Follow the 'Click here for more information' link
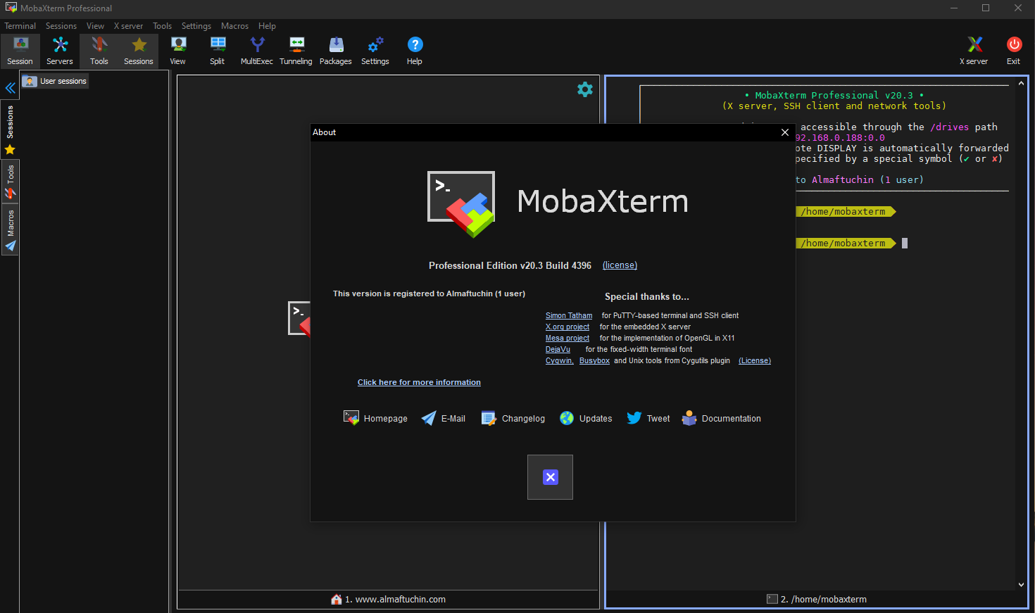Image resolution: width=1035 pixels, height=613 pixels. [419, 382]
